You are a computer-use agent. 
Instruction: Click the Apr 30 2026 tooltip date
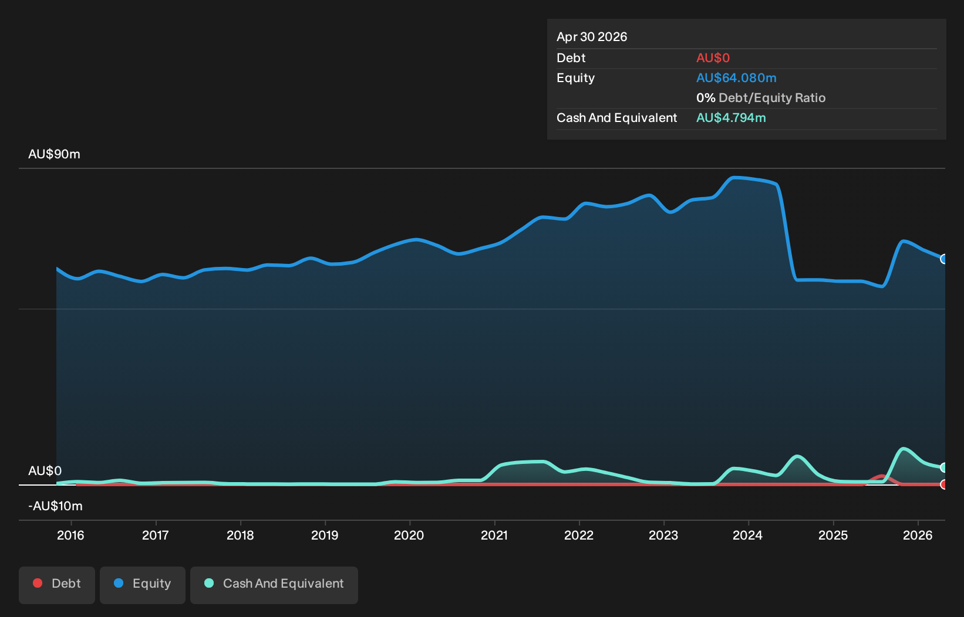click(x=592, y=37)
